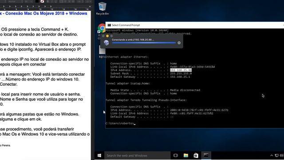
Task: Open the Google Chrome desktop shortcut
Action: pos(102,28)
